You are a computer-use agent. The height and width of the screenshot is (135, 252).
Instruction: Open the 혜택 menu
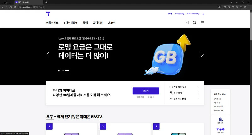point(85,23)
